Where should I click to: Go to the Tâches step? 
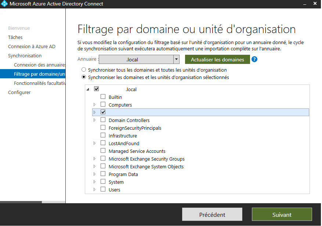pos(15,37)
